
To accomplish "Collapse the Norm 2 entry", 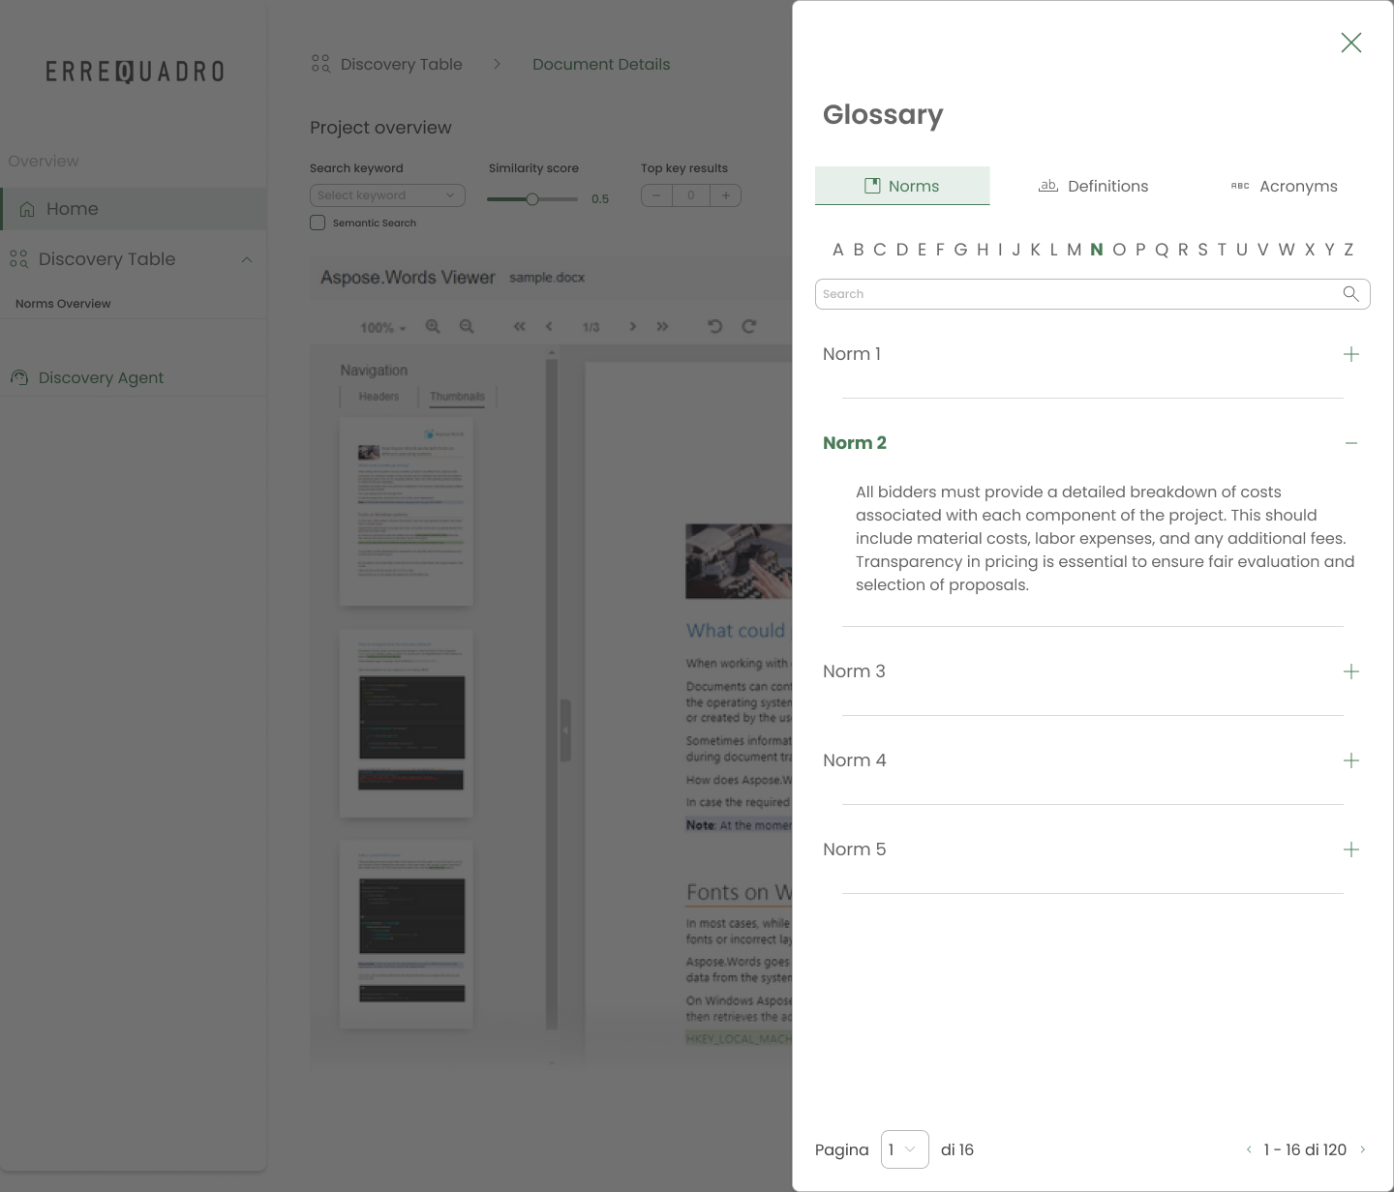I will tap(1351, 443).
